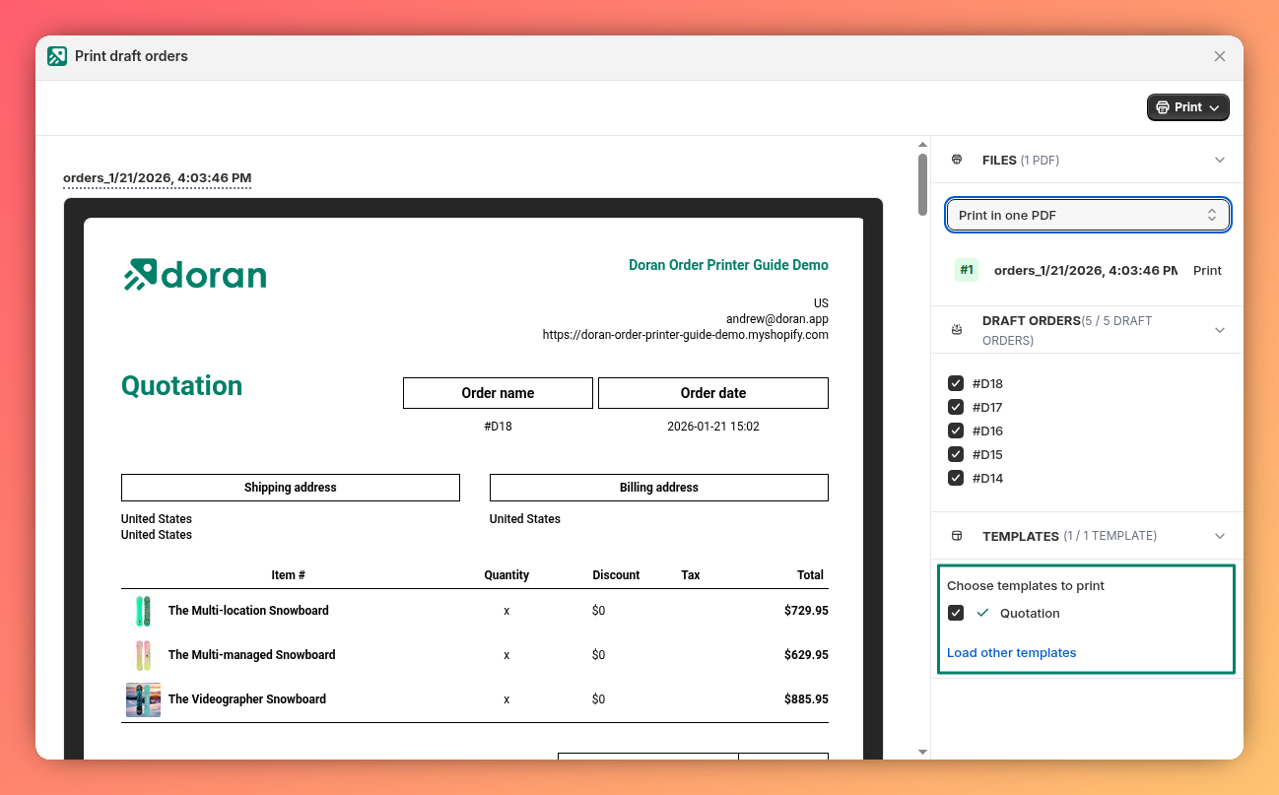The width and height of the screenshot is (1279, 795).
Task: Open the Print in one PDF selector
Action: pyautogui.click(x=1088, y=214)
